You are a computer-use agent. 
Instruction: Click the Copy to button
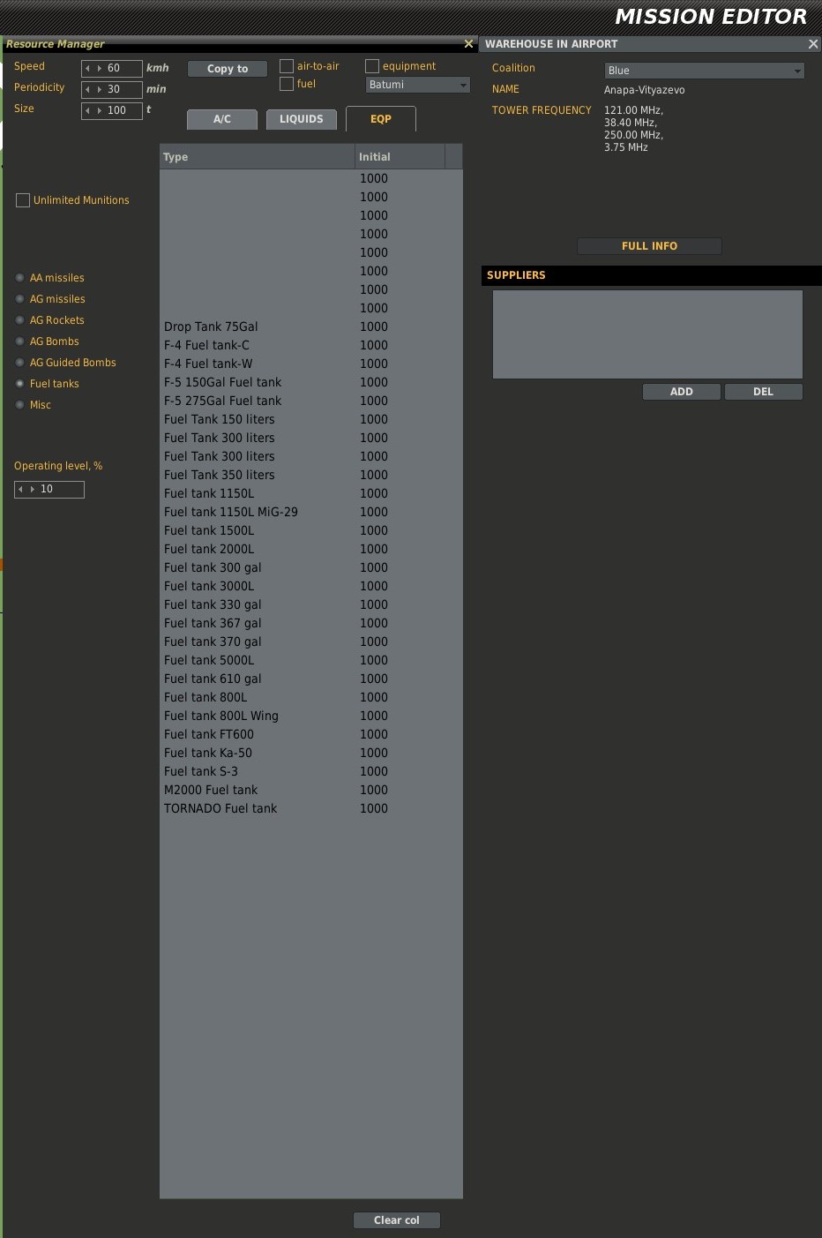(228, 69)
